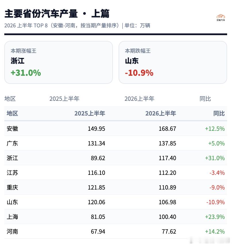The image size is (232, 246).
Task: Click the green +31.0% value in card
Action: coord(26,73)
